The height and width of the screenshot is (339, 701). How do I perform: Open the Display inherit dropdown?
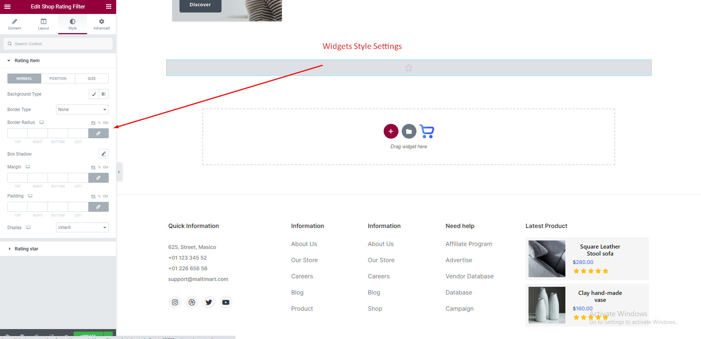(x=82, y=228)
